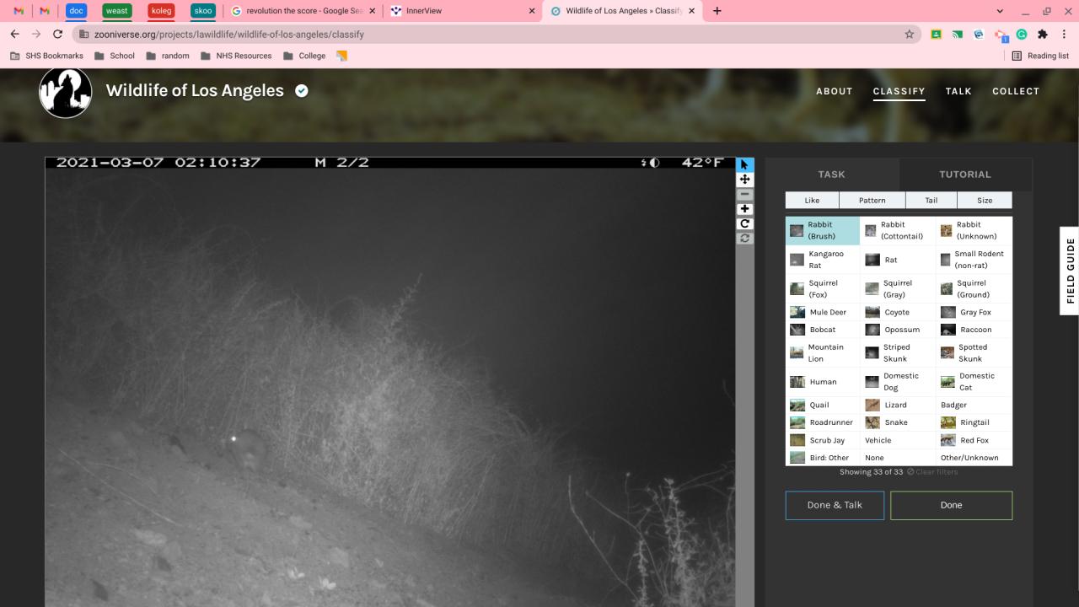The width and height of the screenshot is (1079, 607).
Task: Open the Pattern filter
Action: pyautogui.click(x=872, y=201)
